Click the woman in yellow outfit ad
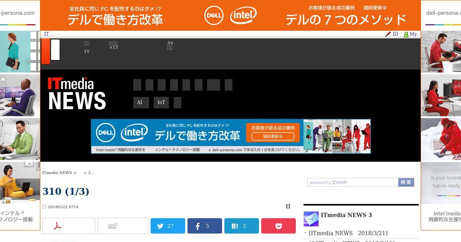Screen dimensions: 461x242 [20, 183]
